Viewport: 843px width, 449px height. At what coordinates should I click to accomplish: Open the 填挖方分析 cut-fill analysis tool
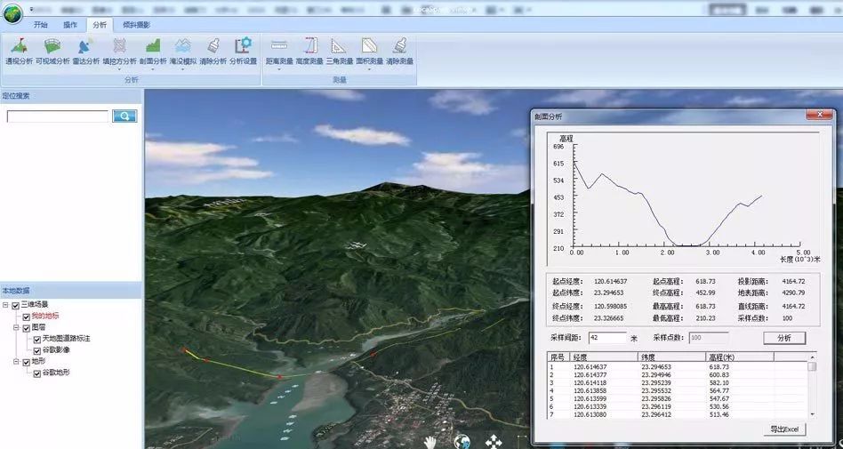click(119, 52)
